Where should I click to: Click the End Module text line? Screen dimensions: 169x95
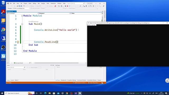coord(30,51)
